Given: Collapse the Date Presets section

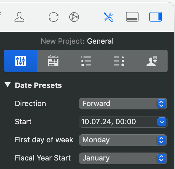Looking at the screenshot, I should (x=8, y=85).
